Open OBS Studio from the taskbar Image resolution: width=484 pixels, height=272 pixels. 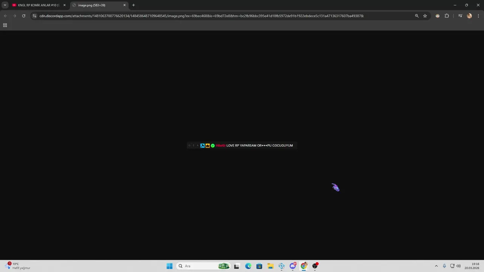tap(315, 266)
